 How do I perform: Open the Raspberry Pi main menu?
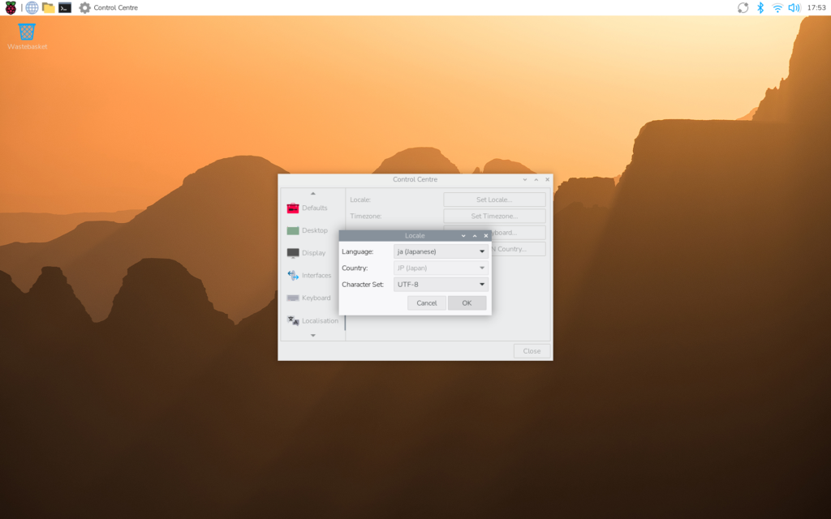tap(11, 7)
